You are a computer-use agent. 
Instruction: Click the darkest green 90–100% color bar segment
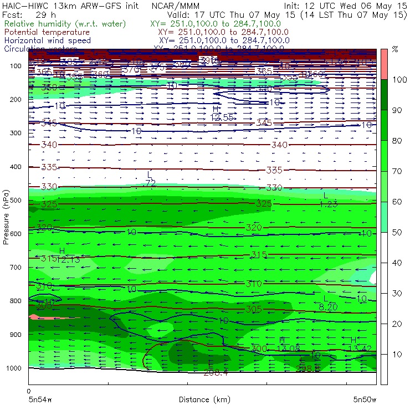[x=384, y=95]
